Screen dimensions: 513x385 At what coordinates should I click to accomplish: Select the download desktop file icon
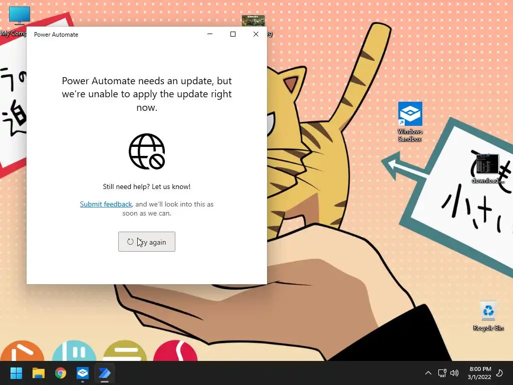tap(488, 168)
